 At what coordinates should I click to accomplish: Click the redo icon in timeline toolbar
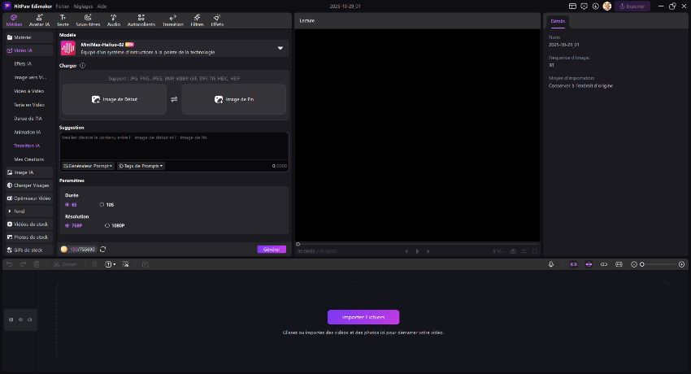tap(23, 264)
